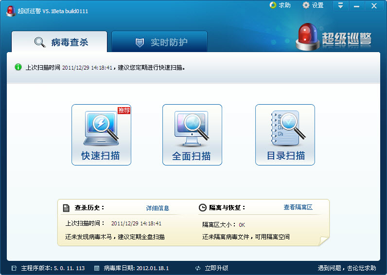Viewport: 387px width, 275px height.
Task: Close the 超级巡警 window
Action: click(x=374, y=6)
